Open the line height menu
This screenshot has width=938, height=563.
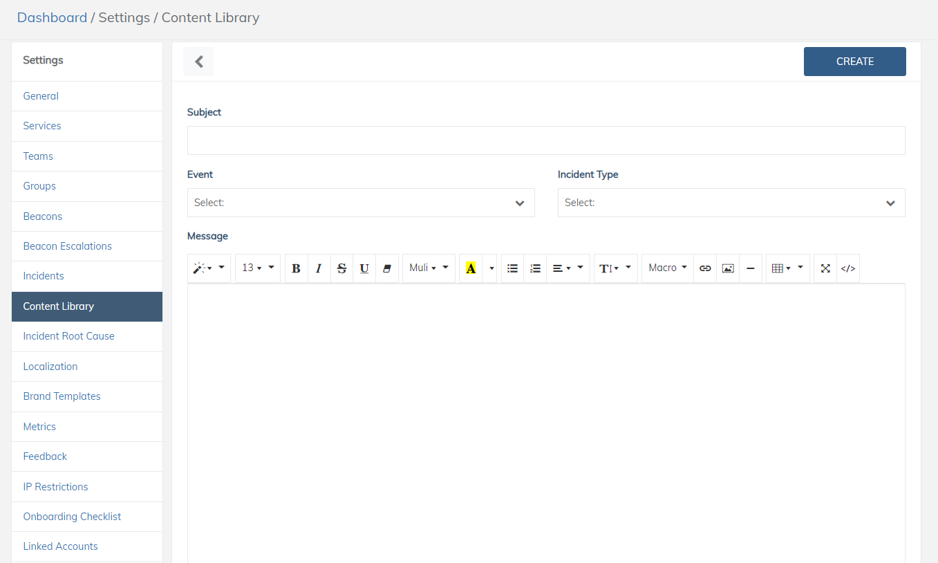pyautogui.click(x=616, y=268)
